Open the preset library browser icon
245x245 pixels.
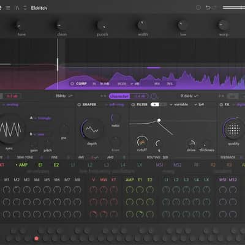pyautogui.click(x=17, y=8)
